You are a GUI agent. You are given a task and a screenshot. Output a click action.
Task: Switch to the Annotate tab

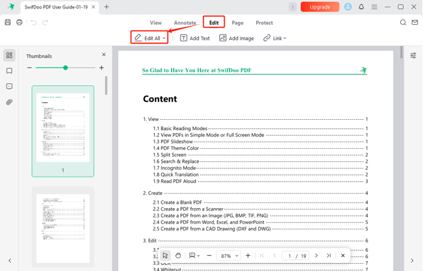[x=185, y=22]
